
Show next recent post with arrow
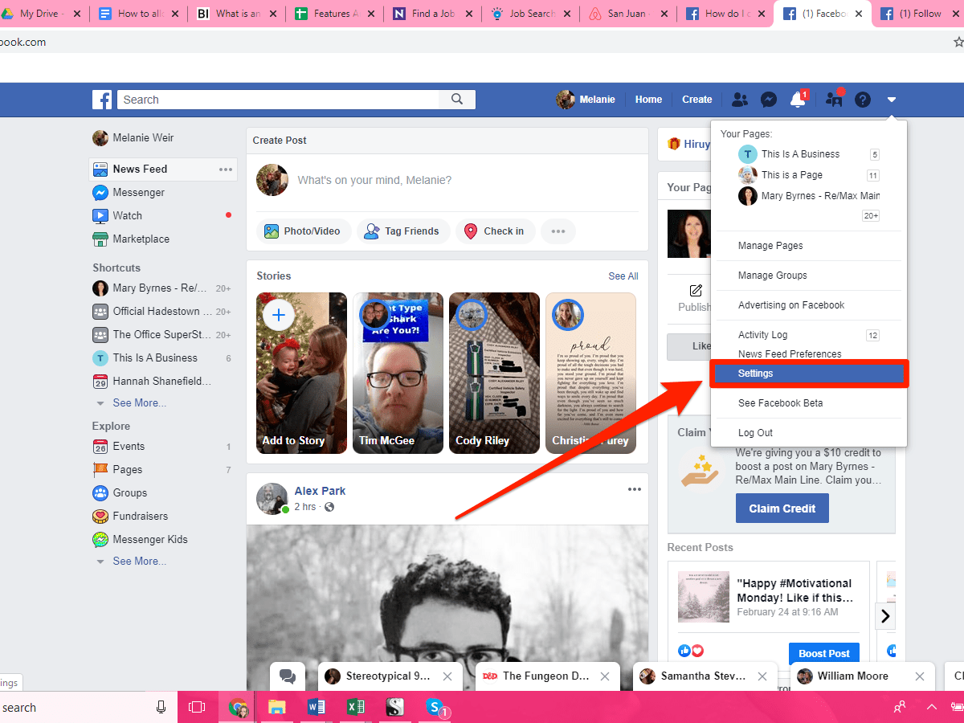click(x=885, y=616)
